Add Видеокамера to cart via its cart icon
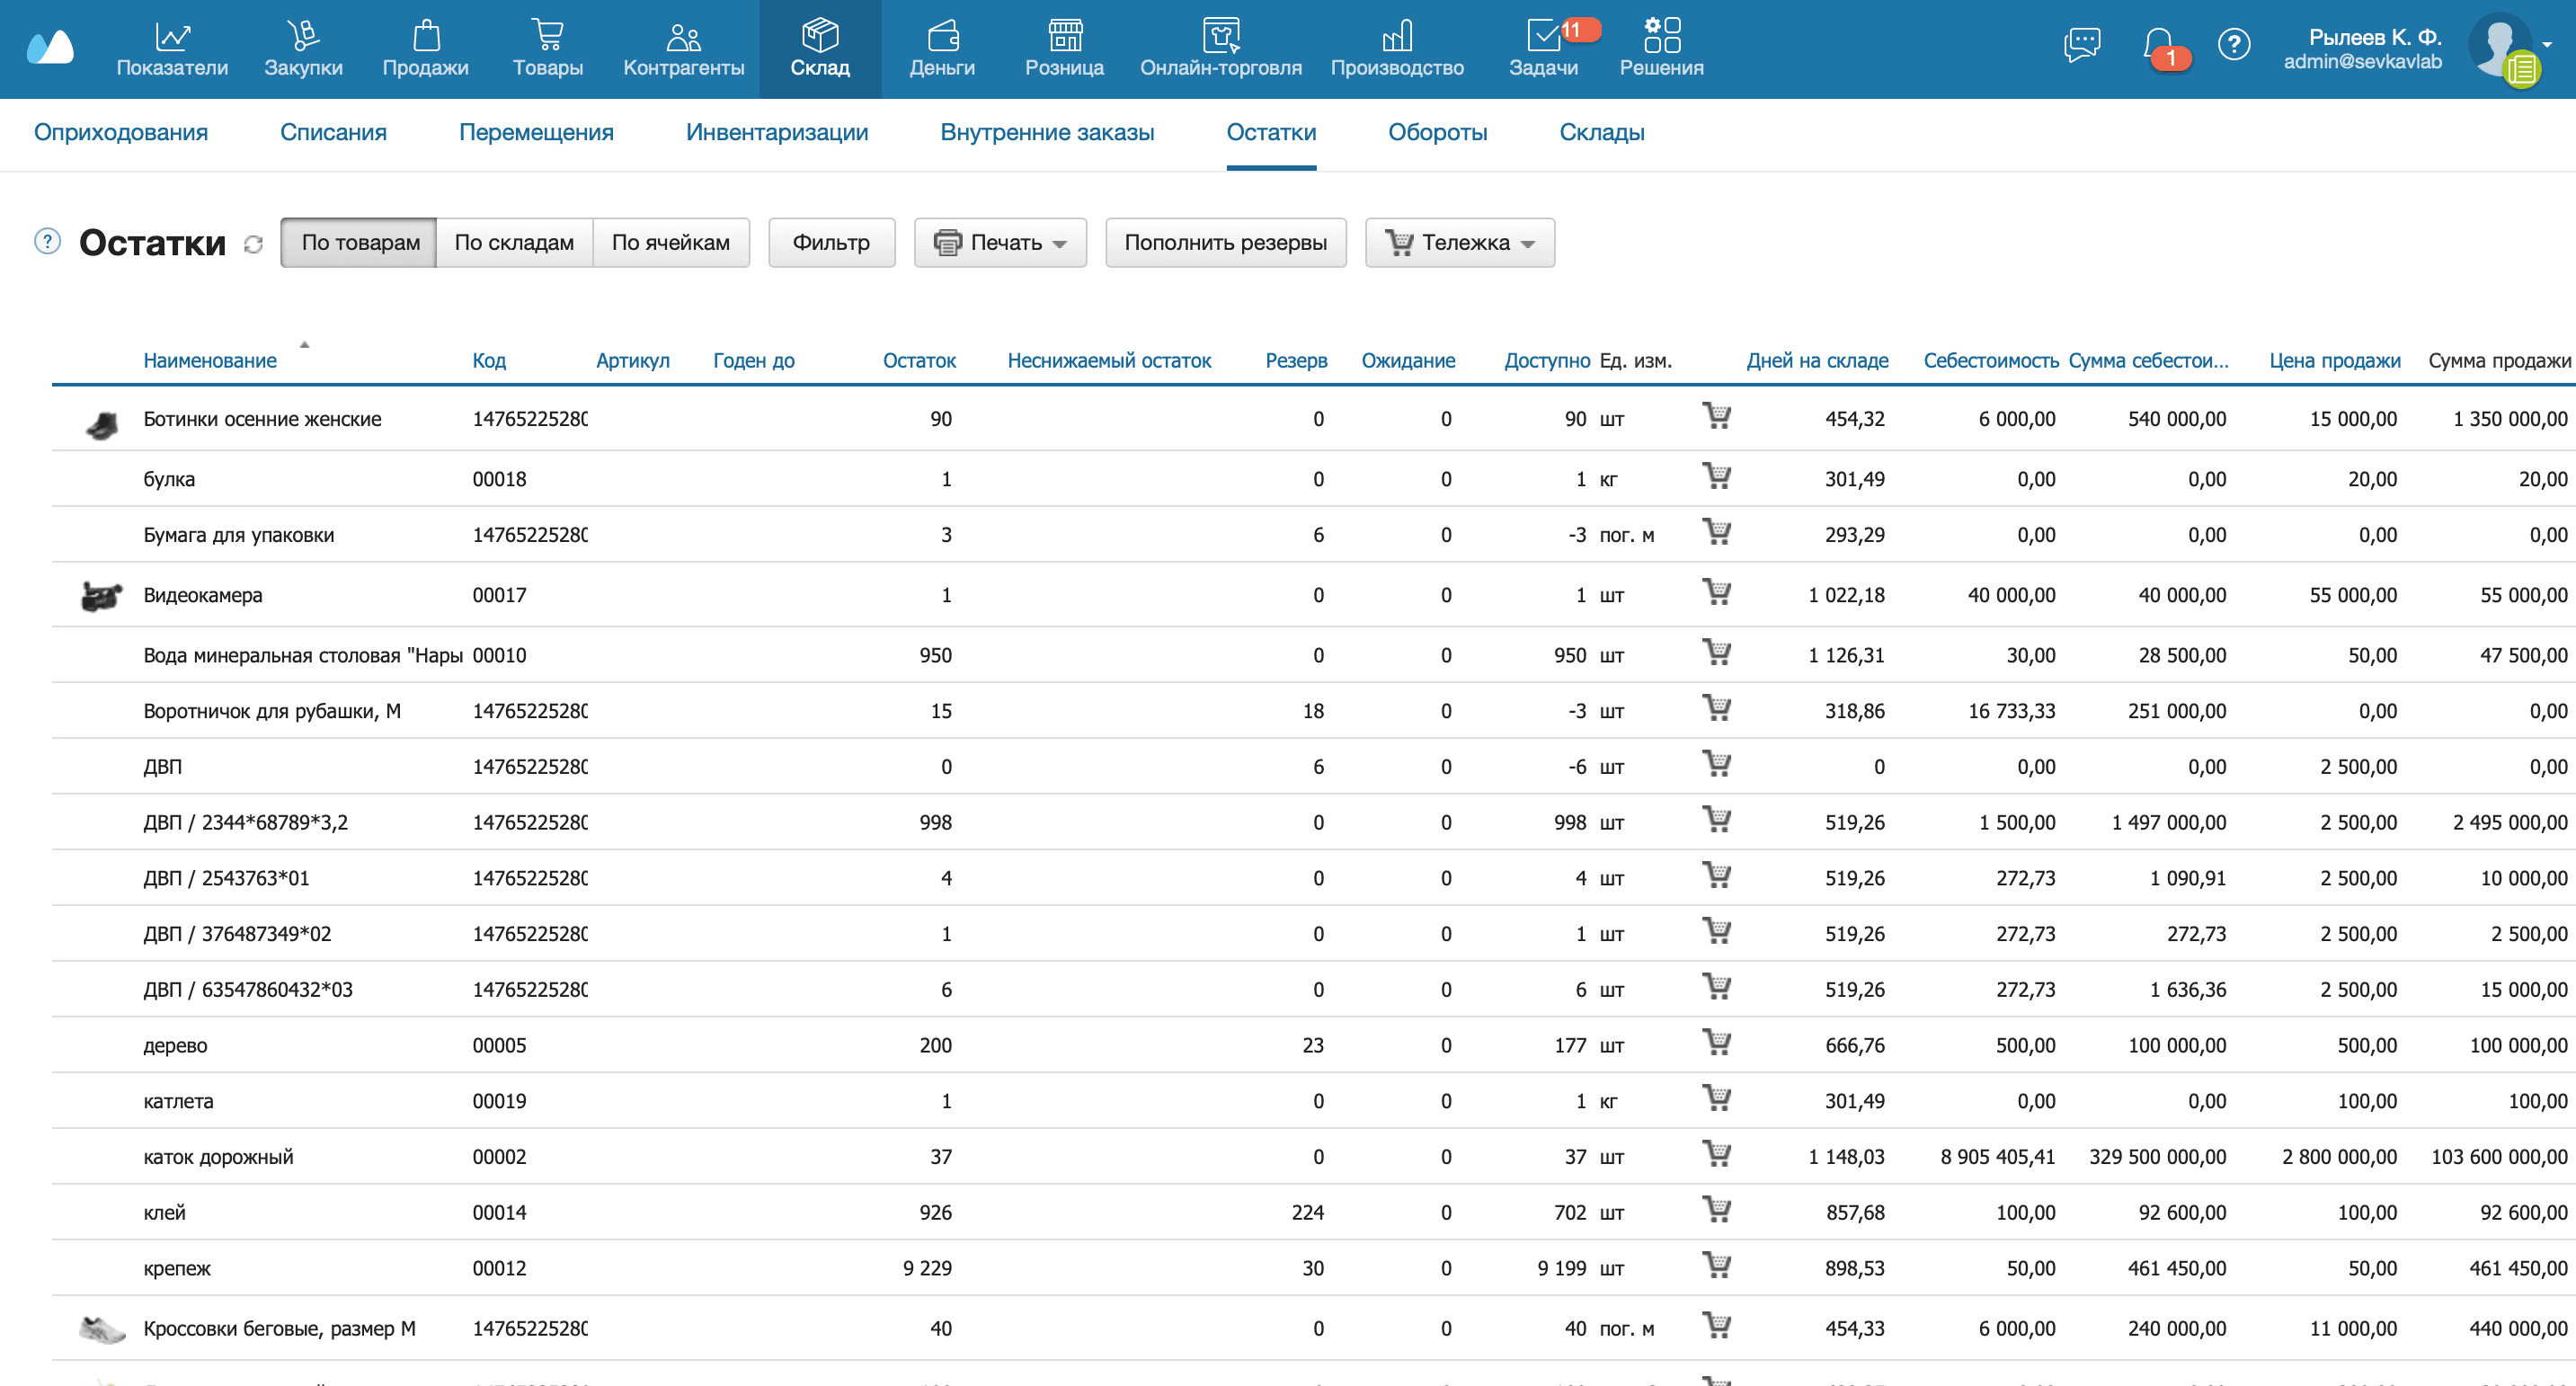This screenshot has width=2576, height=1386. (x=1718, y=594)
